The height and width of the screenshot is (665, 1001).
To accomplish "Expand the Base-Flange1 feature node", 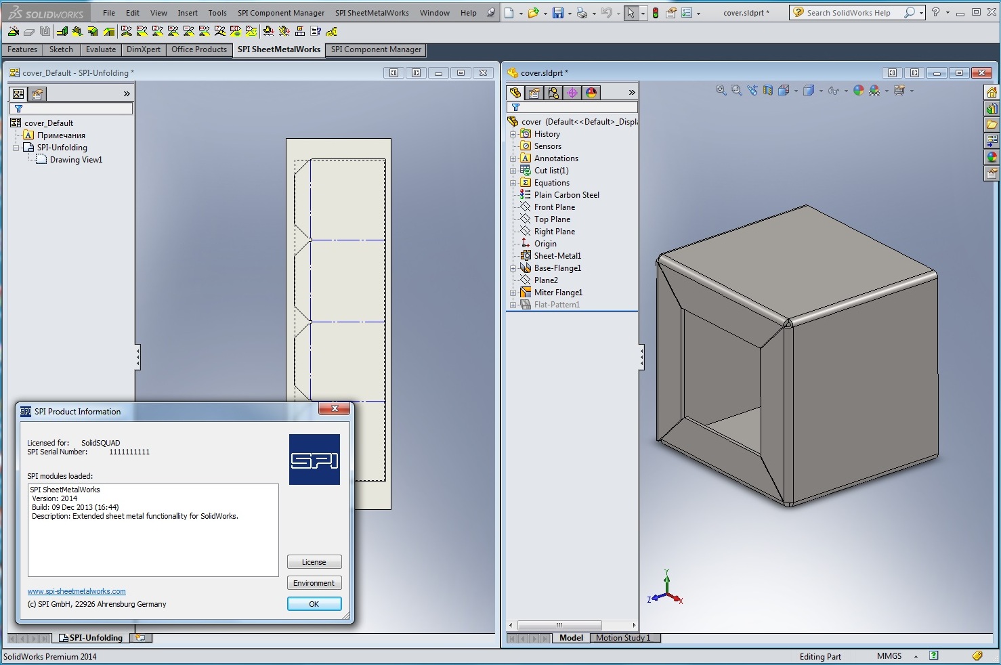I will click(513, 268).
